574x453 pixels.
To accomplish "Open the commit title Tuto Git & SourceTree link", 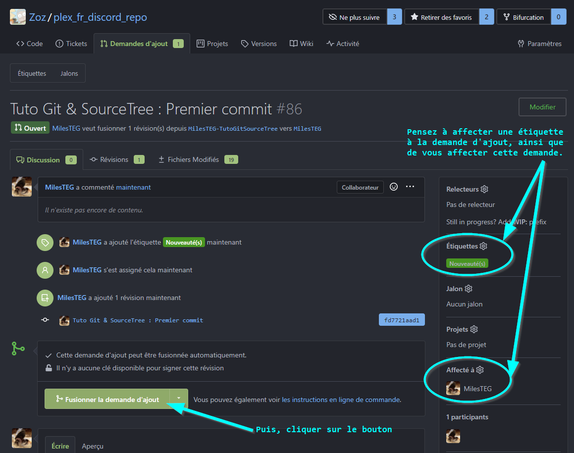I will pos(138,320).
